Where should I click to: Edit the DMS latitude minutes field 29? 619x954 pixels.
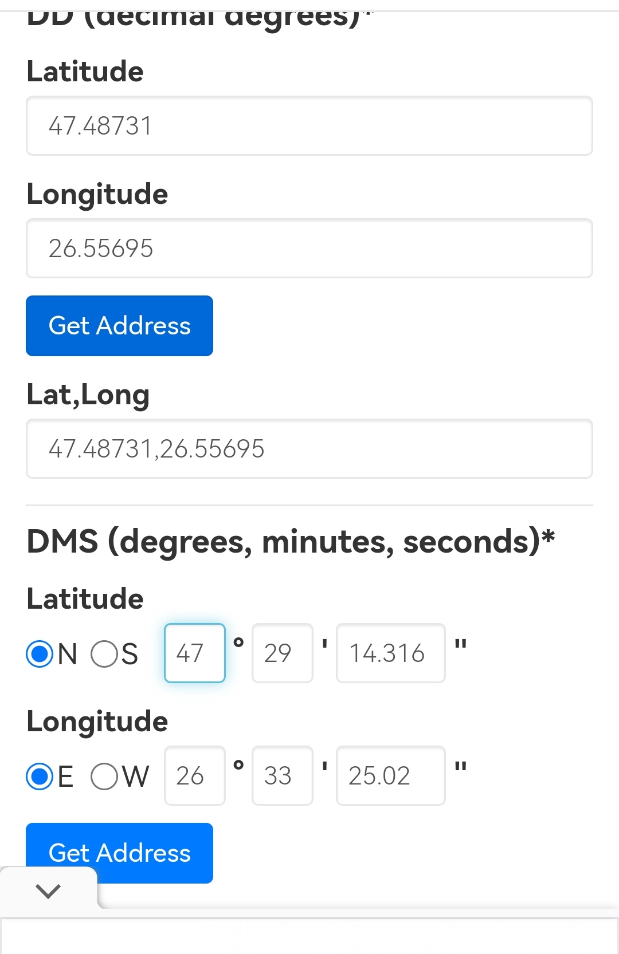pos(282,653)
